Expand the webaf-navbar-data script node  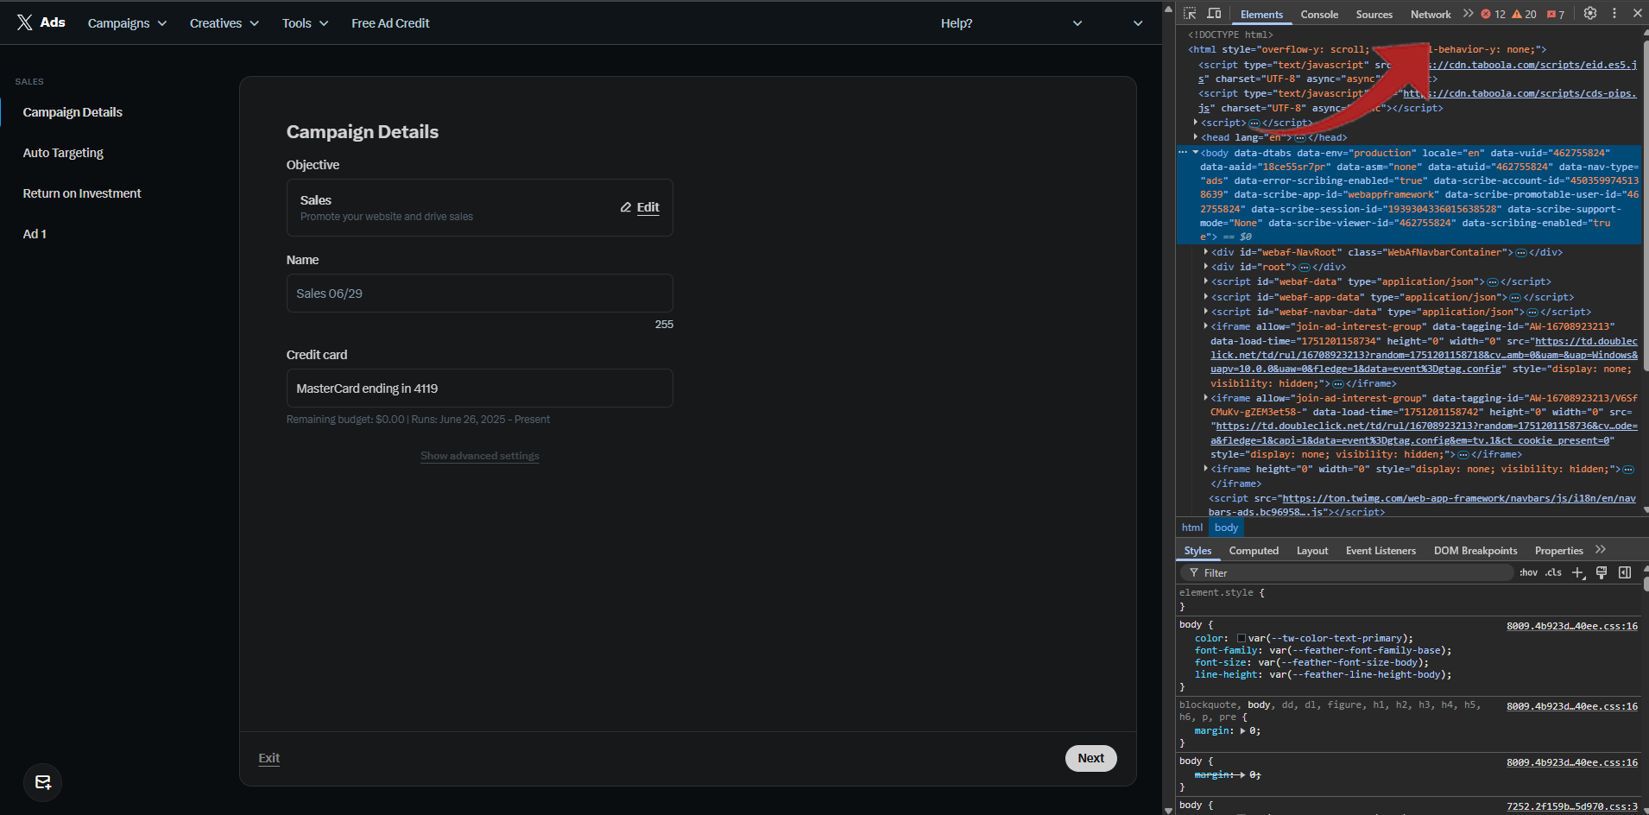pyautogui.click(x=1206, y=312)
